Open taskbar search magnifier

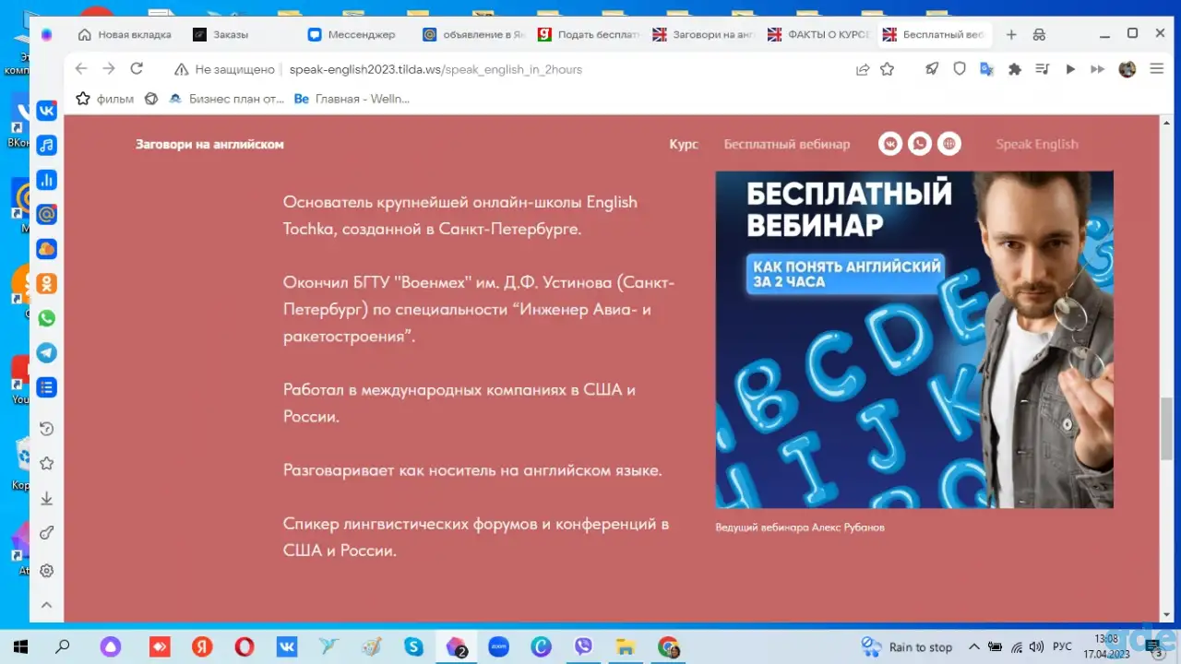(63, 646)
